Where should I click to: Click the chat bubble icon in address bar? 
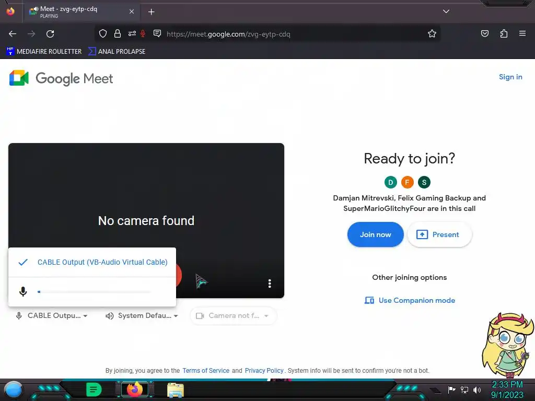pyautogui.click(x=157, y=33)
